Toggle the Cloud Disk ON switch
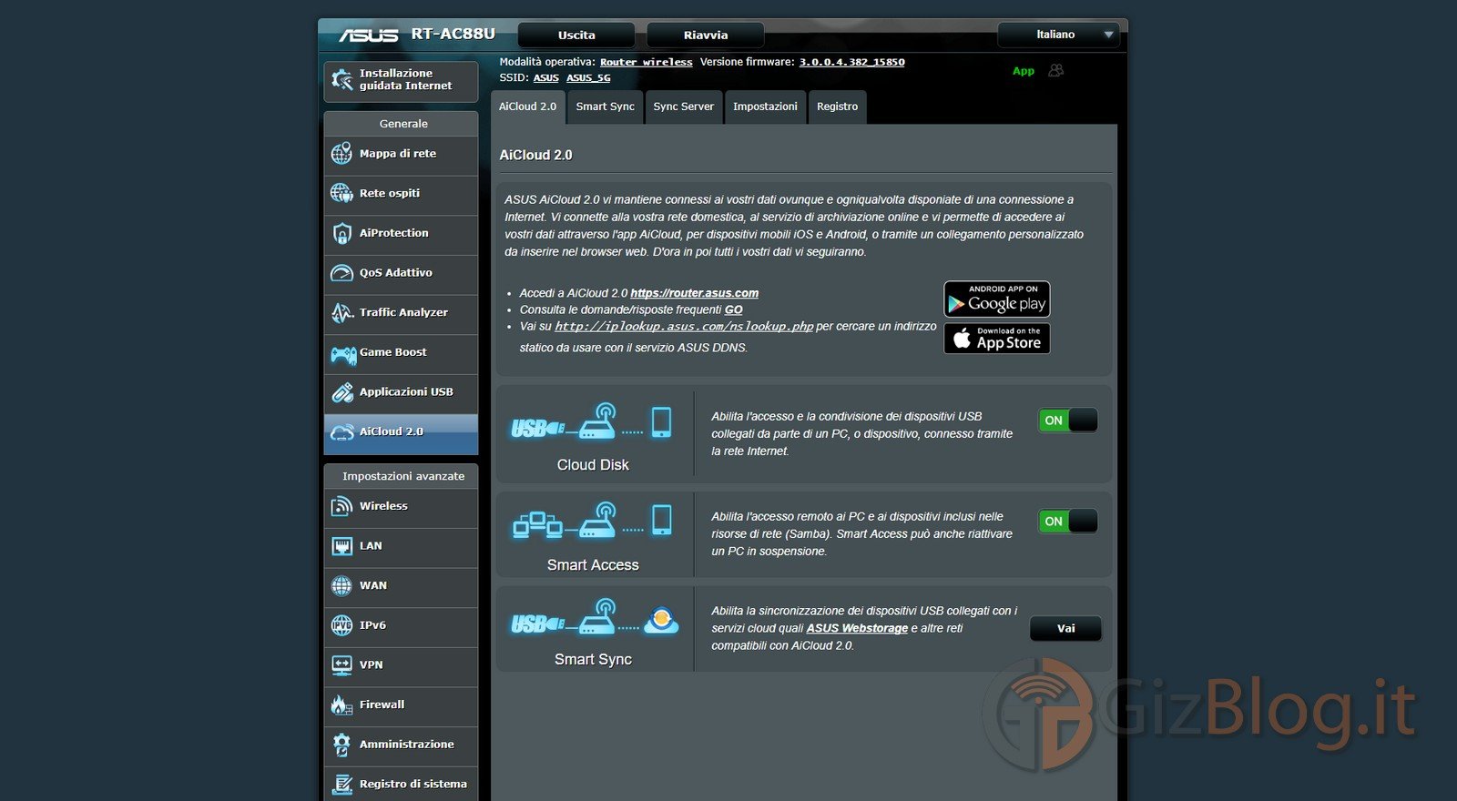The height and width of the screenshot is (801, 1457). [x=1068, y=421]
